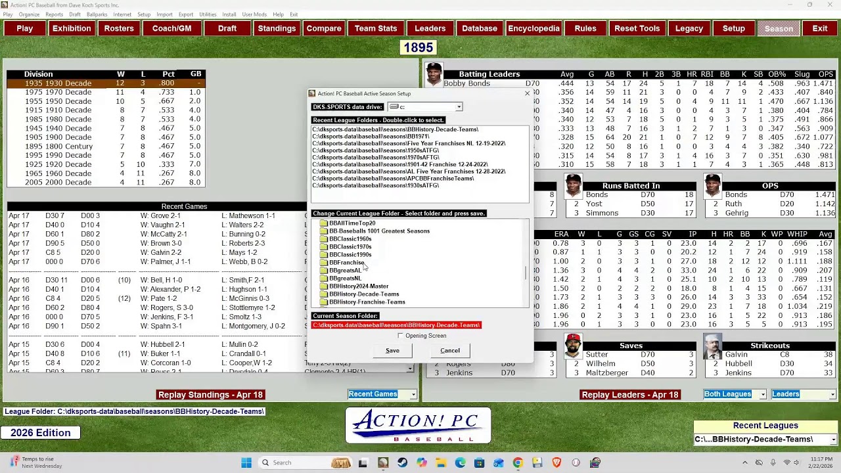Open Google Chrome from the taskbar
Image resolution: width=841 pixels, height=473 pixels.
[518, 462]
